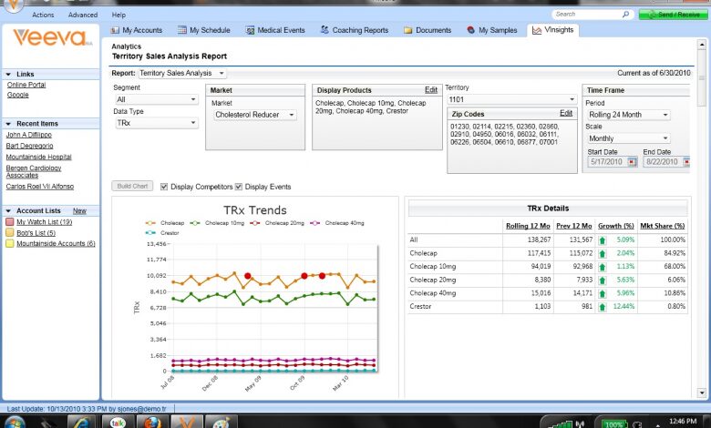The image size is (711, 428).
Task: Sort by Growth (%) column
Action: [616, 226]
